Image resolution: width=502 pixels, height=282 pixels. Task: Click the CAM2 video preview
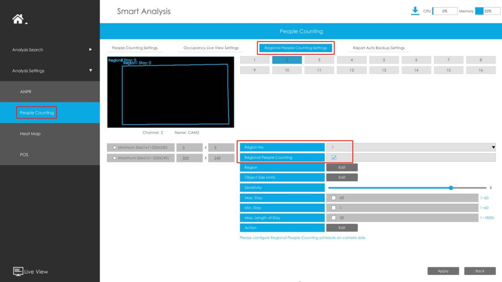(x=171, y=92)
